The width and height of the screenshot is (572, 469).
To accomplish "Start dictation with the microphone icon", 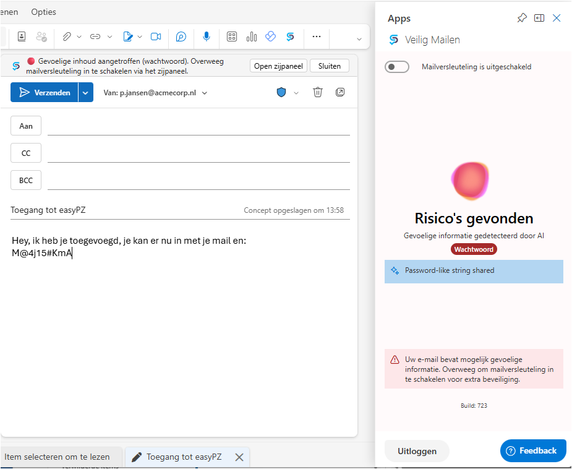I will point(207,37).
